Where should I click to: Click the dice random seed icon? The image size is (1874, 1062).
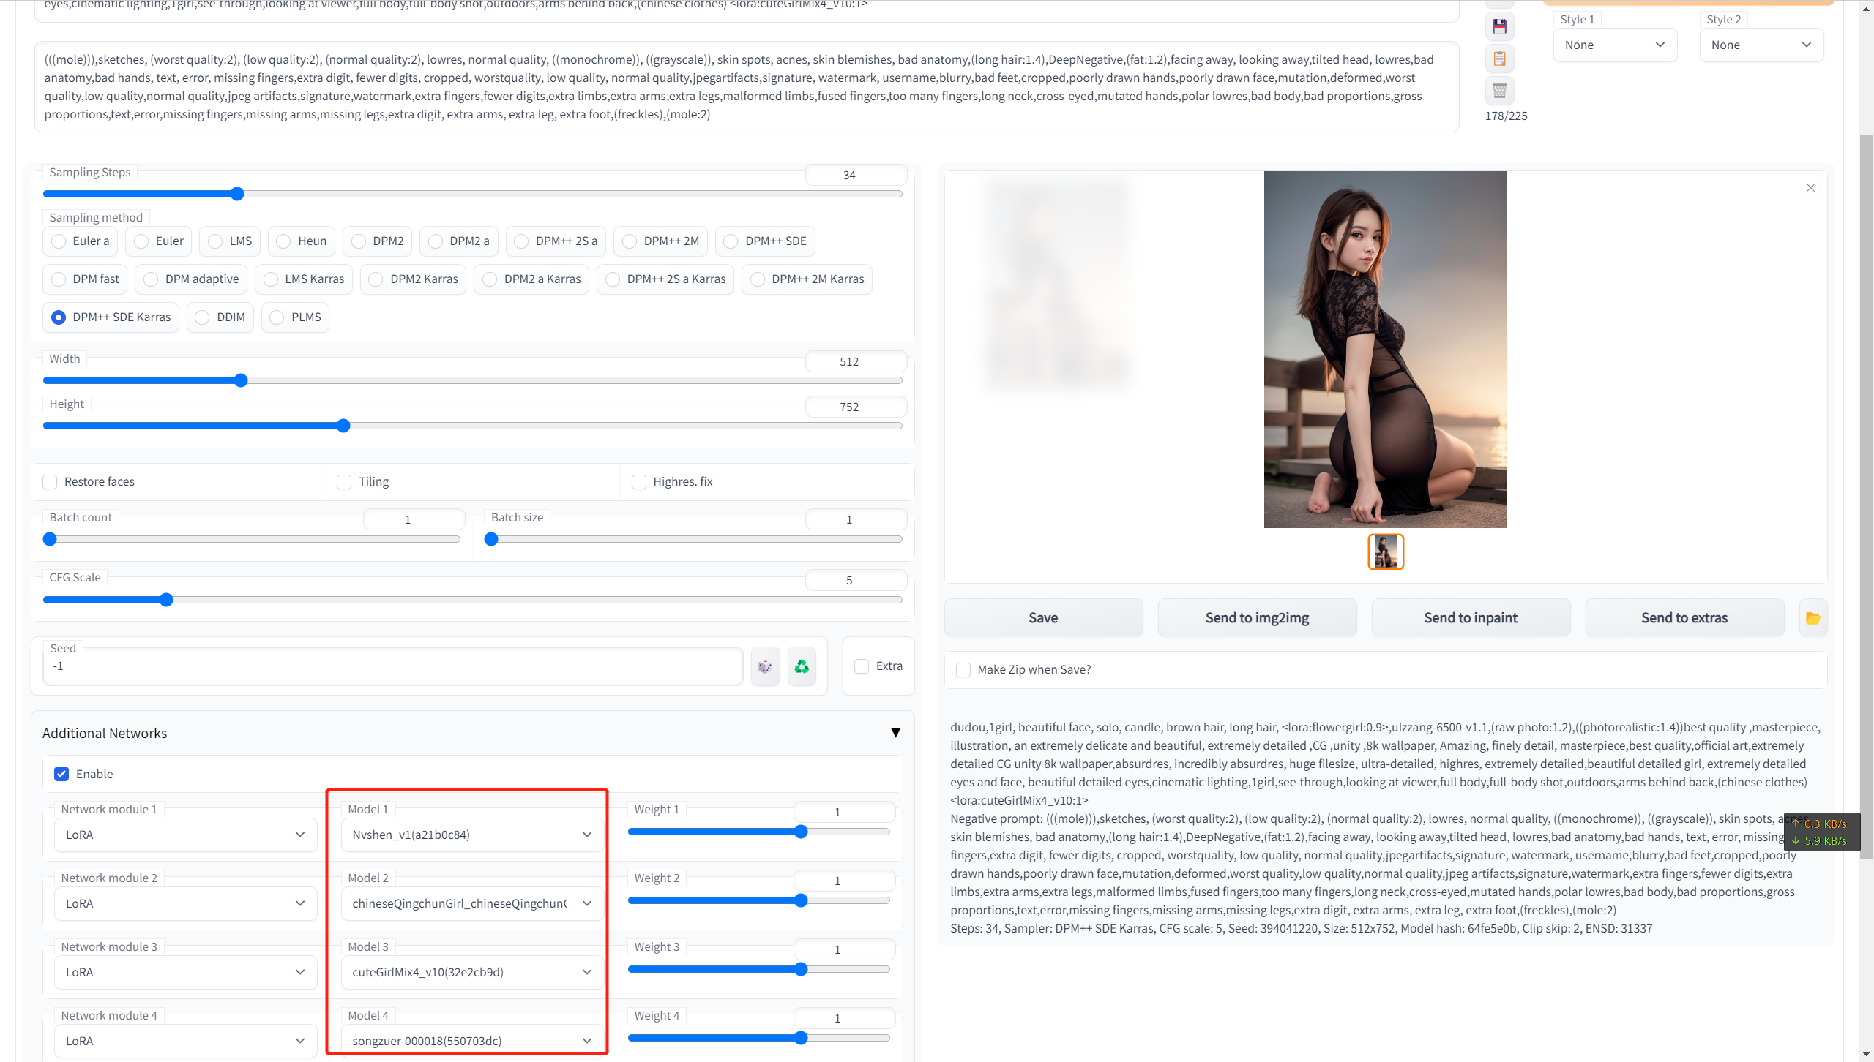(765, 666)
